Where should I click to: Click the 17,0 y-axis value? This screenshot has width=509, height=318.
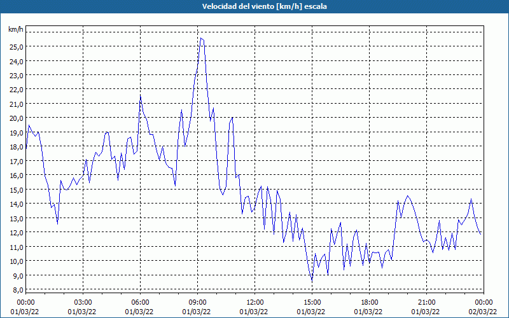click(x=17, y=161)
